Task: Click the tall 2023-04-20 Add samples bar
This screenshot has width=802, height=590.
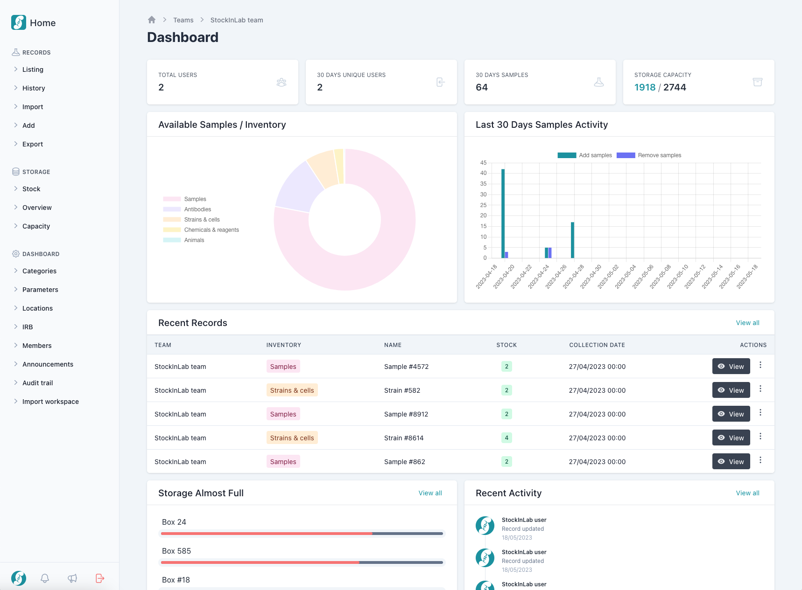Action: (x=503, y=213)
